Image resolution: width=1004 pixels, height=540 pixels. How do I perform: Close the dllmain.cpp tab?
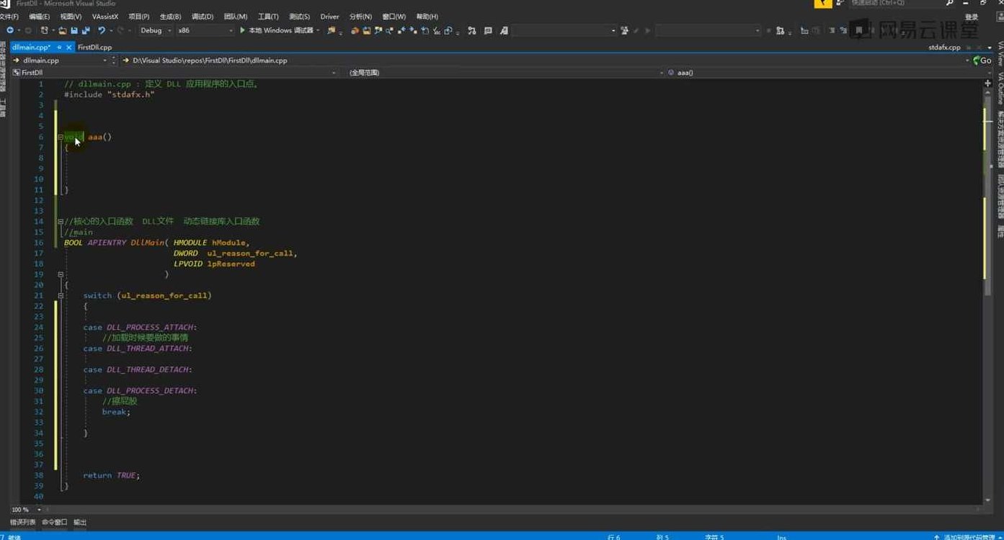pos(69,48)
